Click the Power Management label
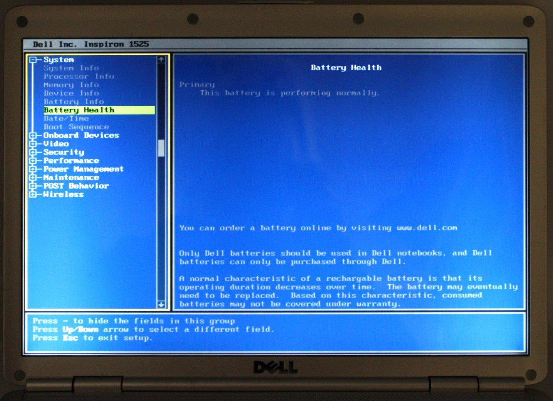This screenshot has height=401, width=553. click(x=83, y=169)
